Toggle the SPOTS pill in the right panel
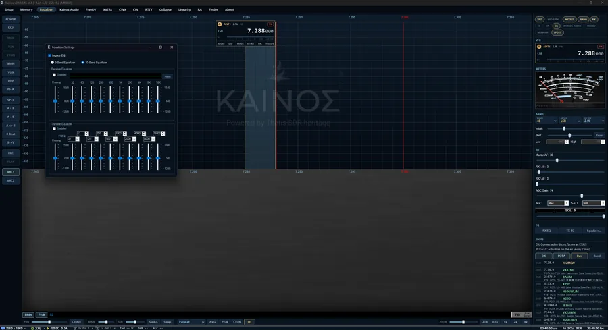Screen dimensions: 608x330 tap(557, 32)
